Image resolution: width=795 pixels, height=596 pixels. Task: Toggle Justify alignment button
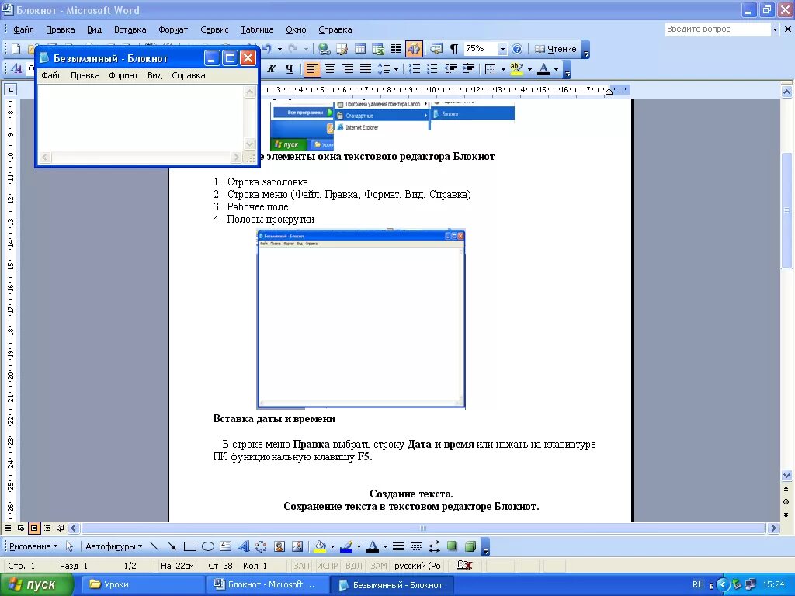coord(366,69)
